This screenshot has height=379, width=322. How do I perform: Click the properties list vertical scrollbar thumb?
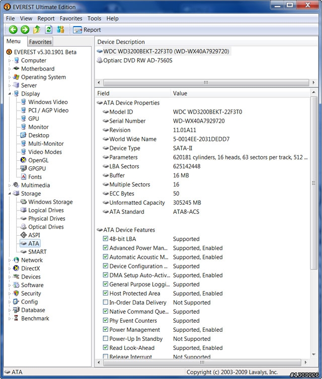point(314,183)
